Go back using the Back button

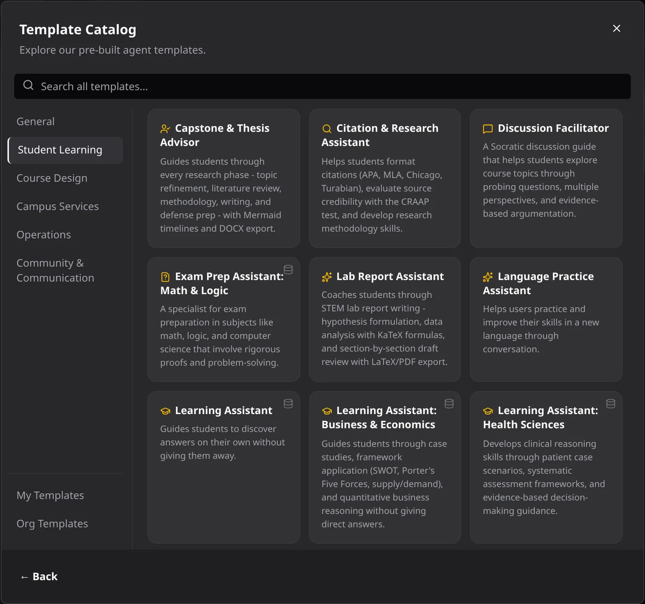point(39,577)
